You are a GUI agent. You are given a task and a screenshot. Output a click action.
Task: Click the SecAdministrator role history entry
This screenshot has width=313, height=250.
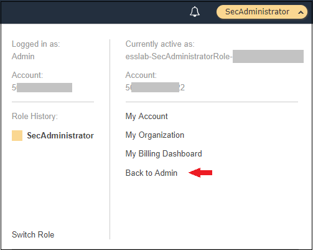[x=60, y=135]
